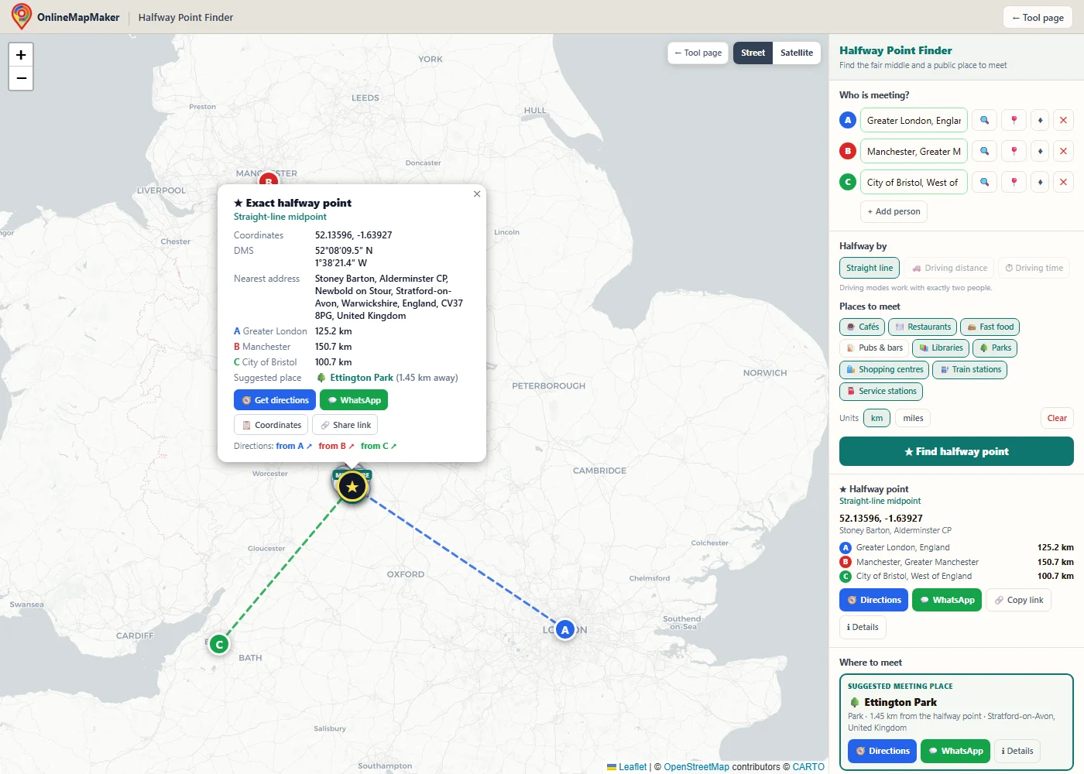Zoom in on the map
The width and height of the screenshot is (1084, 774).
pos(21,55)
